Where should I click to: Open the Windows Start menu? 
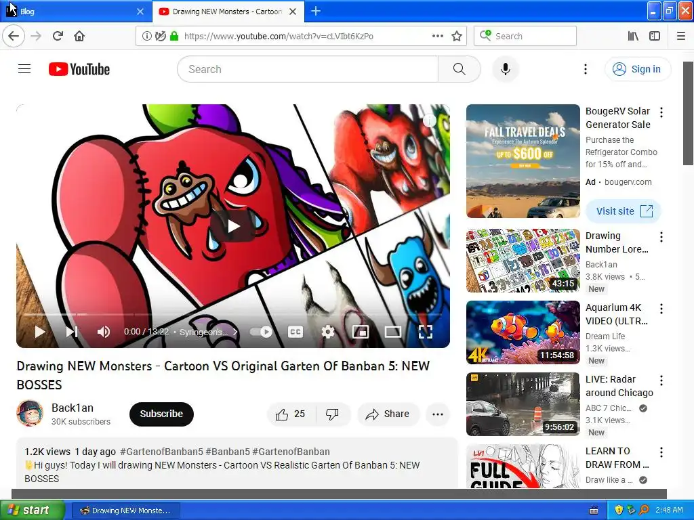pyautogui.click(x=32, y=511)
